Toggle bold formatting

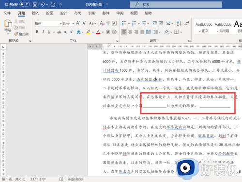[x=37, y=32]
